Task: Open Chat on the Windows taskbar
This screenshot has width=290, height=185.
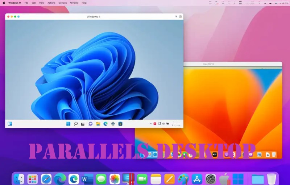Action: [90, 124]
